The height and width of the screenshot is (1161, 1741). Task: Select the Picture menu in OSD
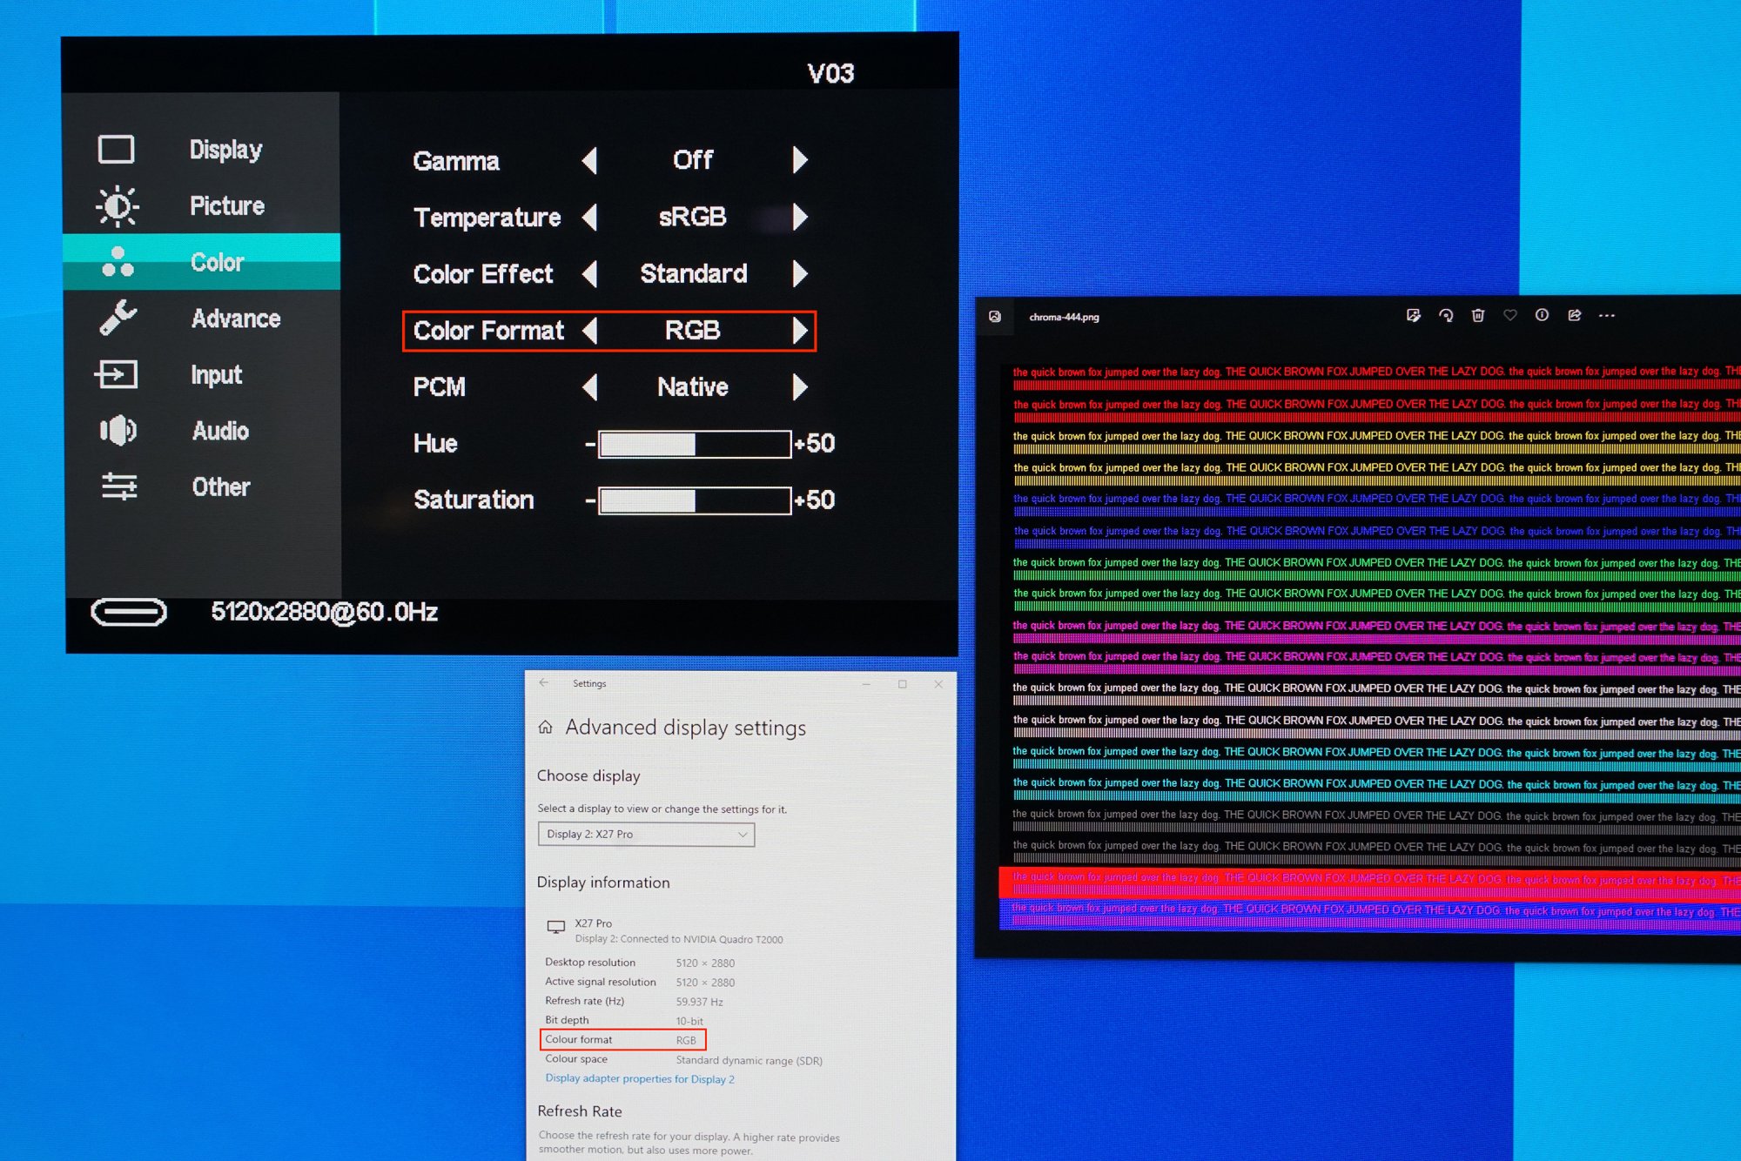point(226,206)
